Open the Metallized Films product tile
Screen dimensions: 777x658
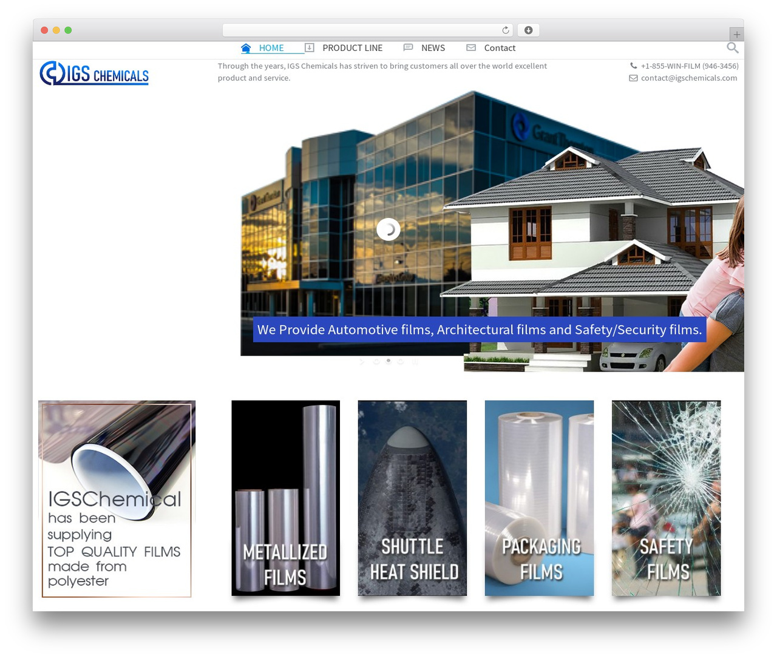[285, 498]
